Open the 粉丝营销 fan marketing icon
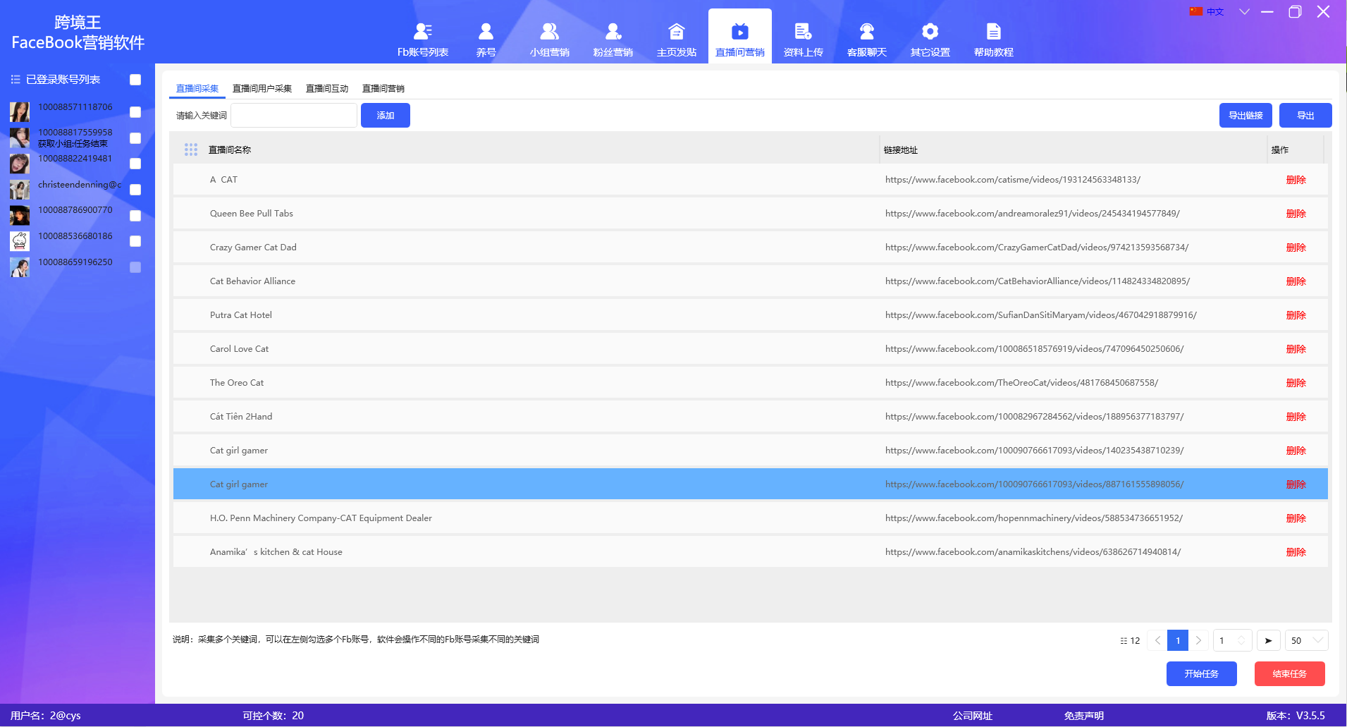The width and height of the screenshot is (1347, 727). tap(613, 32)
